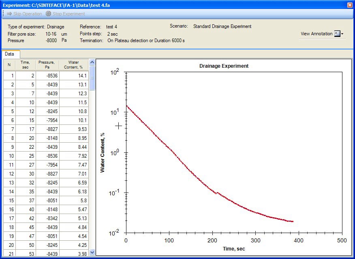Click water content cell 4.25
355x259 pixels.
point(74,245)
